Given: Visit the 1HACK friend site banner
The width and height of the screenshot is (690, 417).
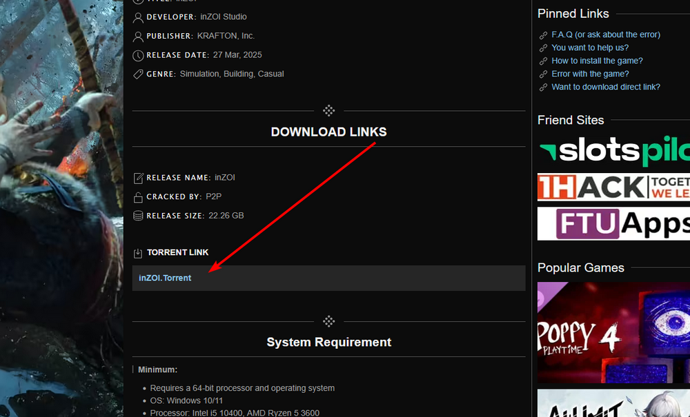Looking at the screenshot, I should (613, 187).
